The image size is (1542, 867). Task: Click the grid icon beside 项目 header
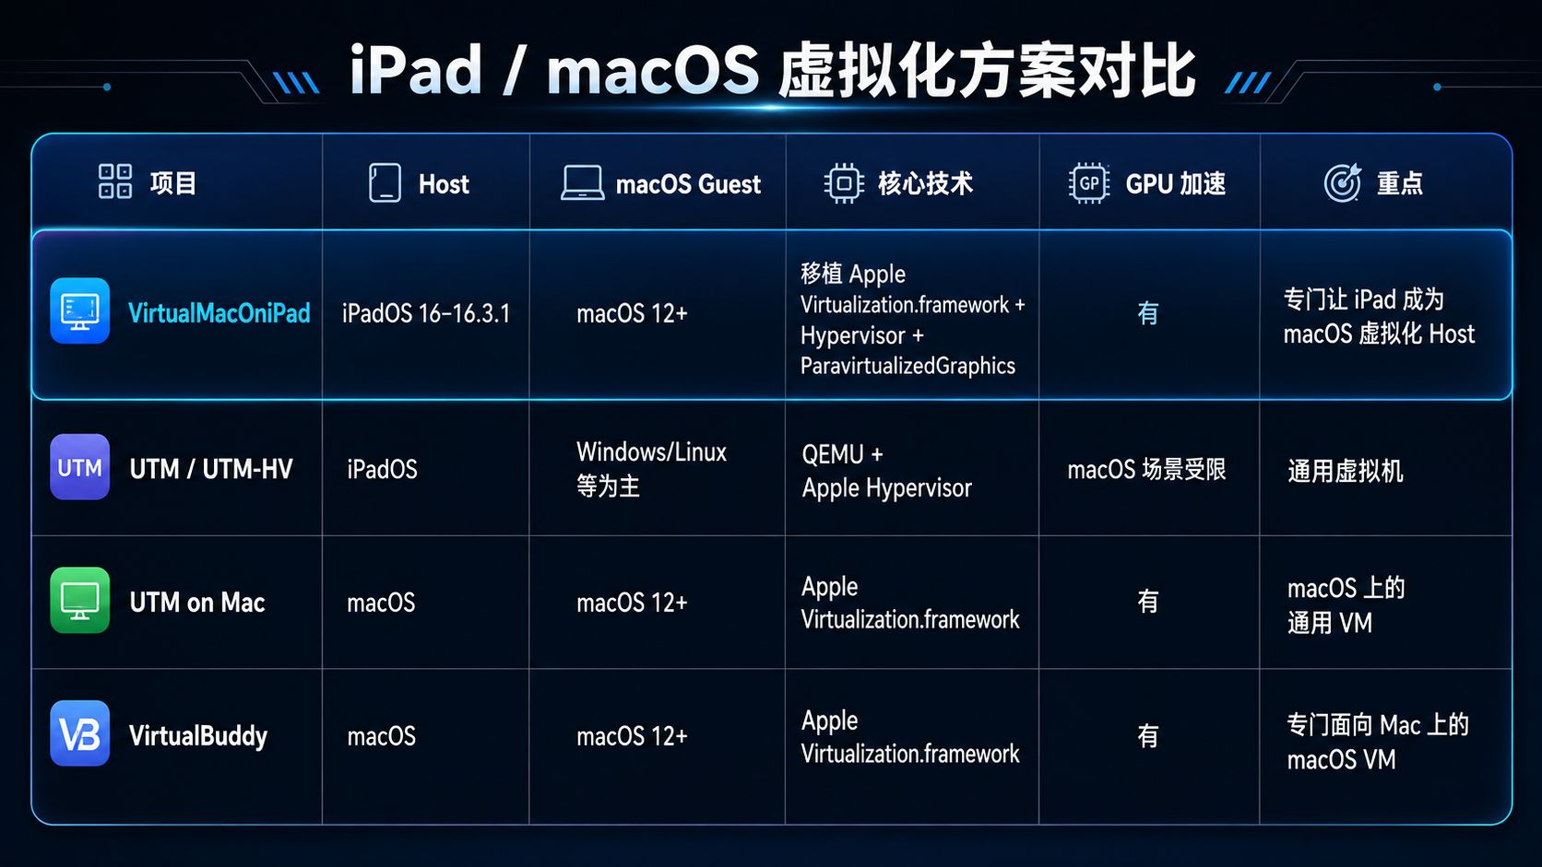[x=115, y=182]
